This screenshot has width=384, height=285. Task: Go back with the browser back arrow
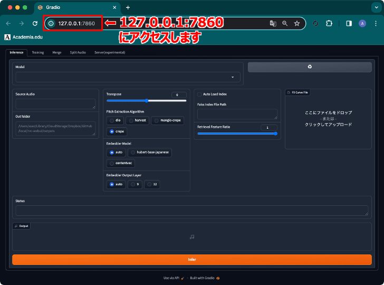(x=8, y=24)
